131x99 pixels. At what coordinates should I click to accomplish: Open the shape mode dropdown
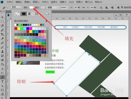click(16, 7)
